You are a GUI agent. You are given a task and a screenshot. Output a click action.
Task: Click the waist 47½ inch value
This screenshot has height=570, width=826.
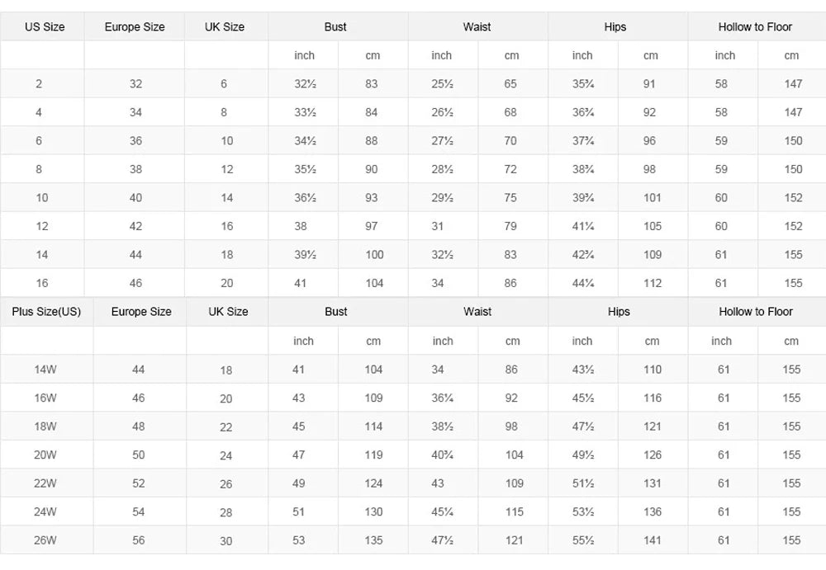[x=443, y=540]
